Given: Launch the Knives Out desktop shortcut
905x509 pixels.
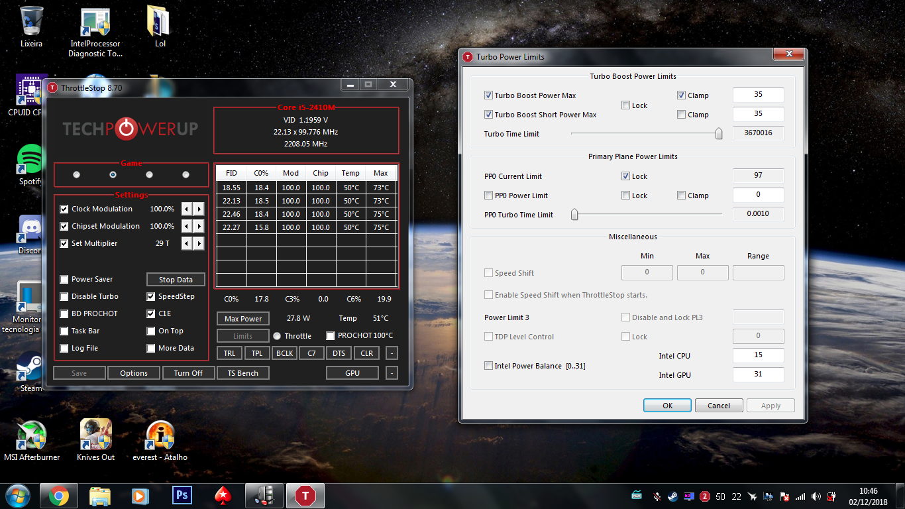Looking at the screenshot, I should (95, 440).
